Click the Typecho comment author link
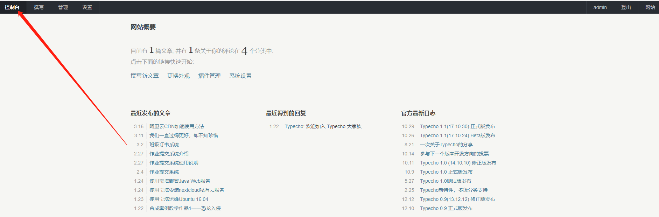The height and width of the screenshot is (217, 659). [294, 126]
